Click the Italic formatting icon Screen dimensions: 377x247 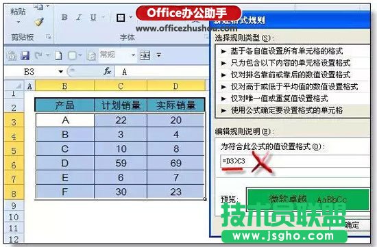click(x=79, y=17)
